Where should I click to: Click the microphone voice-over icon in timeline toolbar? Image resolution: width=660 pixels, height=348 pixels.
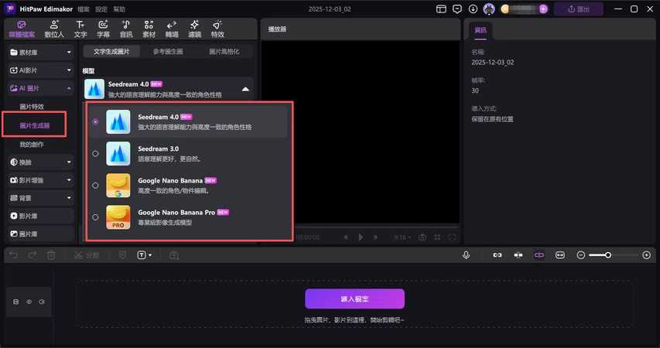point(466,254)
